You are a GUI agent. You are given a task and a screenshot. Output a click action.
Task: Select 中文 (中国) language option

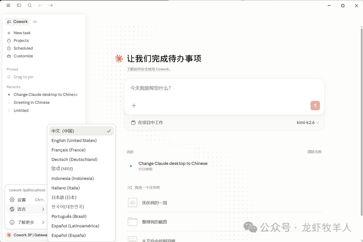click(81, 131)
